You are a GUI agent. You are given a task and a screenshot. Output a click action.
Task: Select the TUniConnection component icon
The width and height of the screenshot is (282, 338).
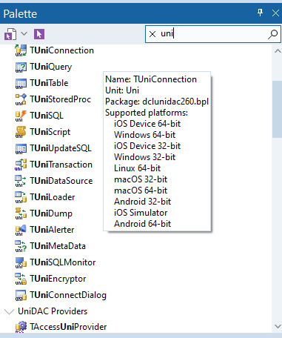tap(21, 50)
